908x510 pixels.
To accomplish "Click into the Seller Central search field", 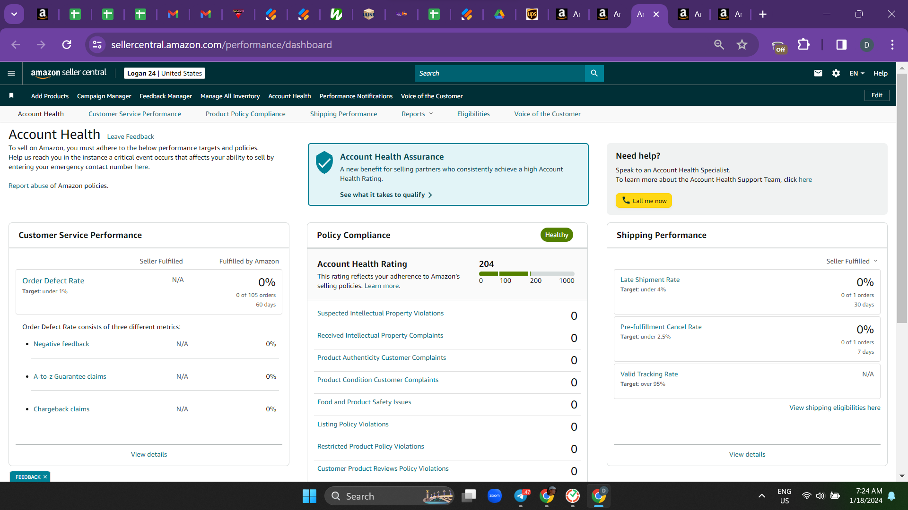I will 499,73.
